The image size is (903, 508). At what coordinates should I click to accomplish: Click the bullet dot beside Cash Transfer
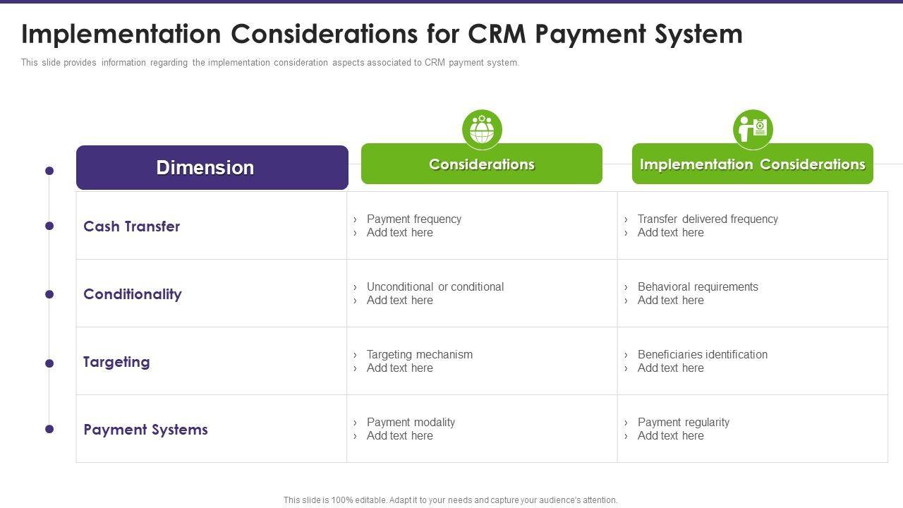tap(49, 226)
